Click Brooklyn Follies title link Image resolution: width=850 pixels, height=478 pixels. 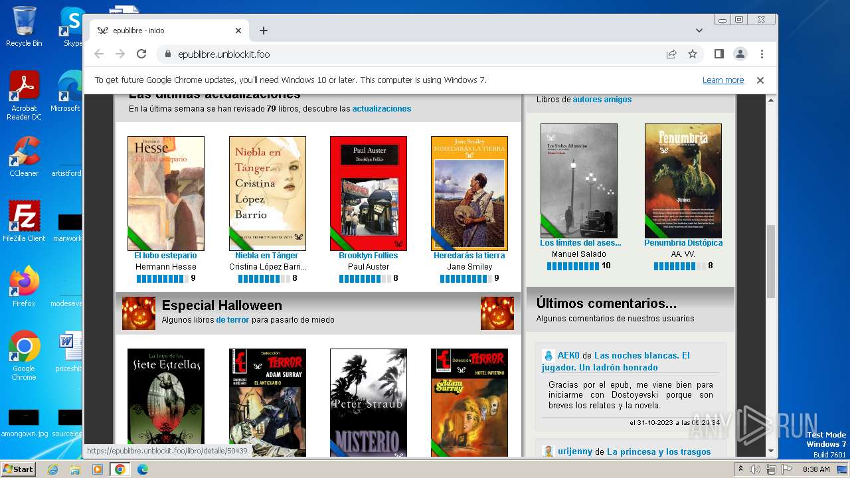click(x=369, y=256)
